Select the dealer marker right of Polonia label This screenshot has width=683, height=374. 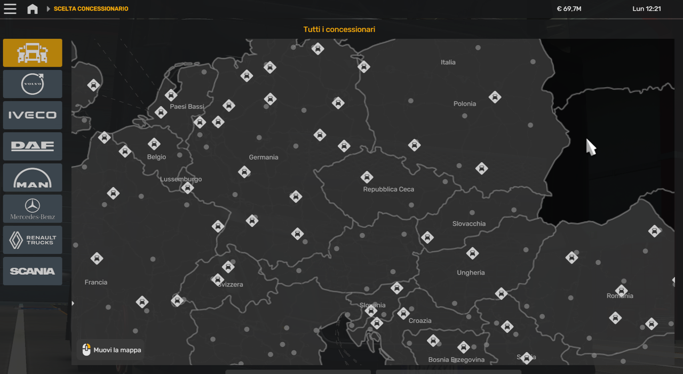pos(495,97)
